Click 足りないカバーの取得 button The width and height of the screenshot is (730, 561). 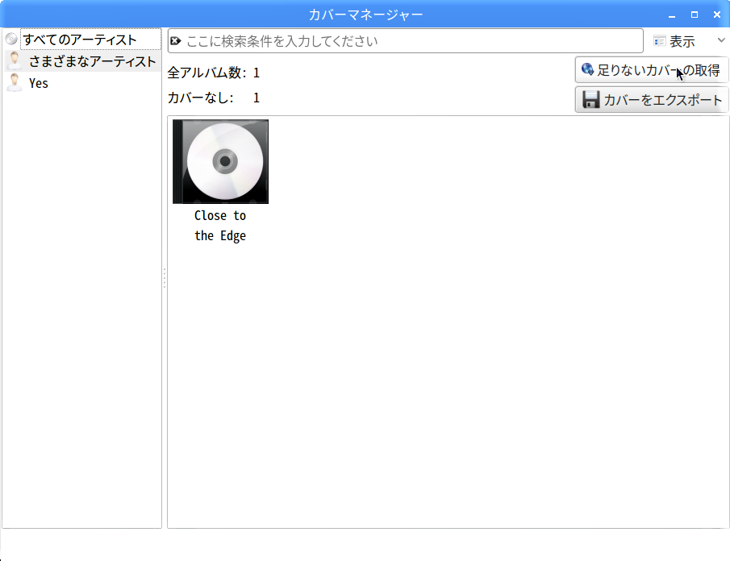pyautogui.click(x=652, y=70)
